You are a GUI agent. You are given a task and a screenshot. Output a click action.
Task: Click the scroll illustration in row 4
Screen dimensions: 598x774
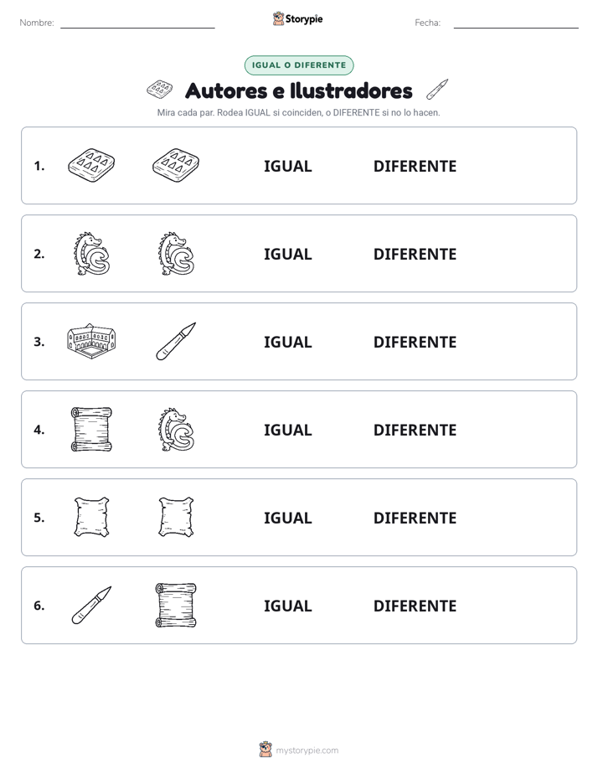coord(92,429)
